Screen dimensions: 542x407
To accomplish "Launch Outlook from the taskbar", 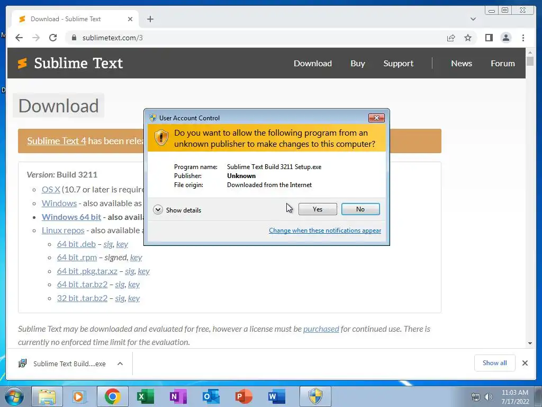I will 211,396.
